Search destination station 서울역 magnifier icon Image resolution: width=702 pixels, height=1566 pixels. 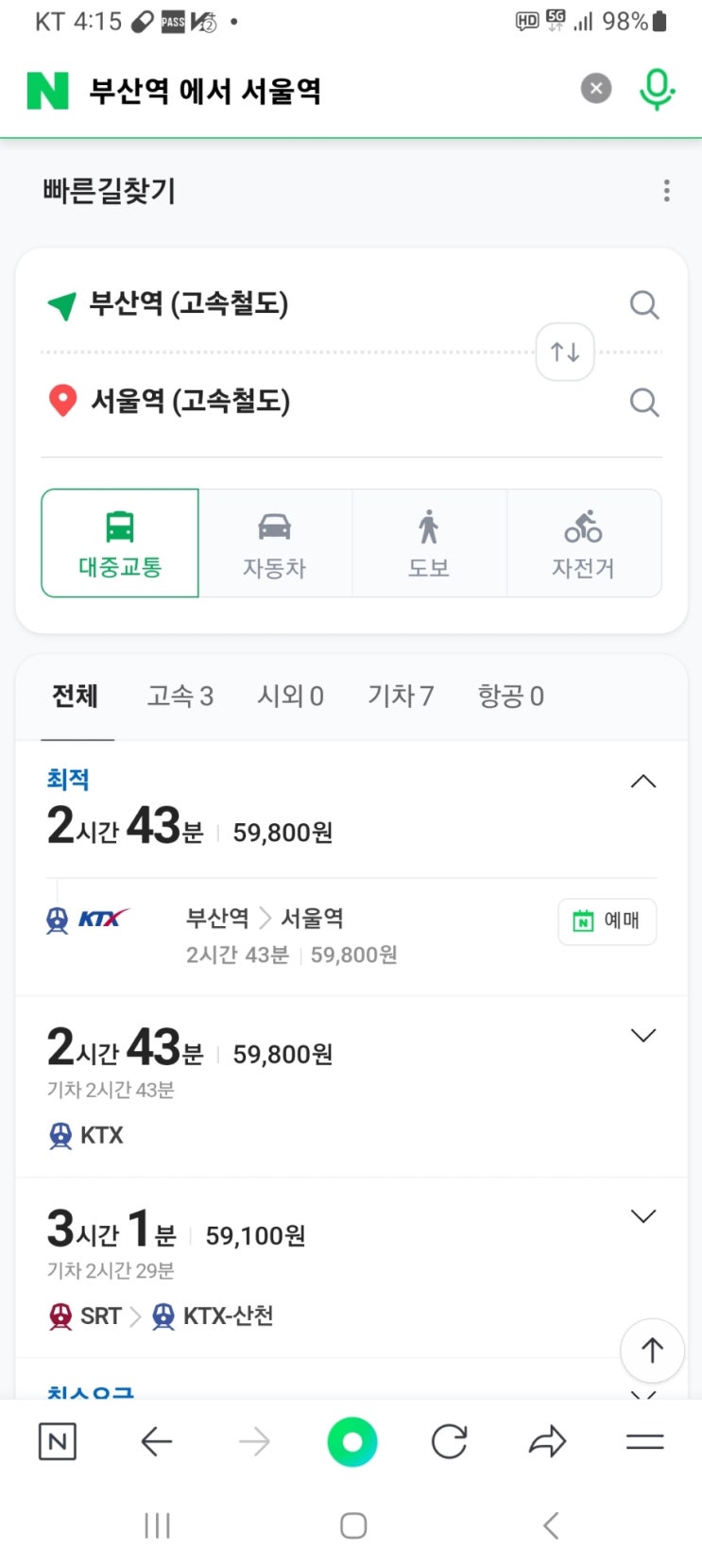tap(644, 403)
